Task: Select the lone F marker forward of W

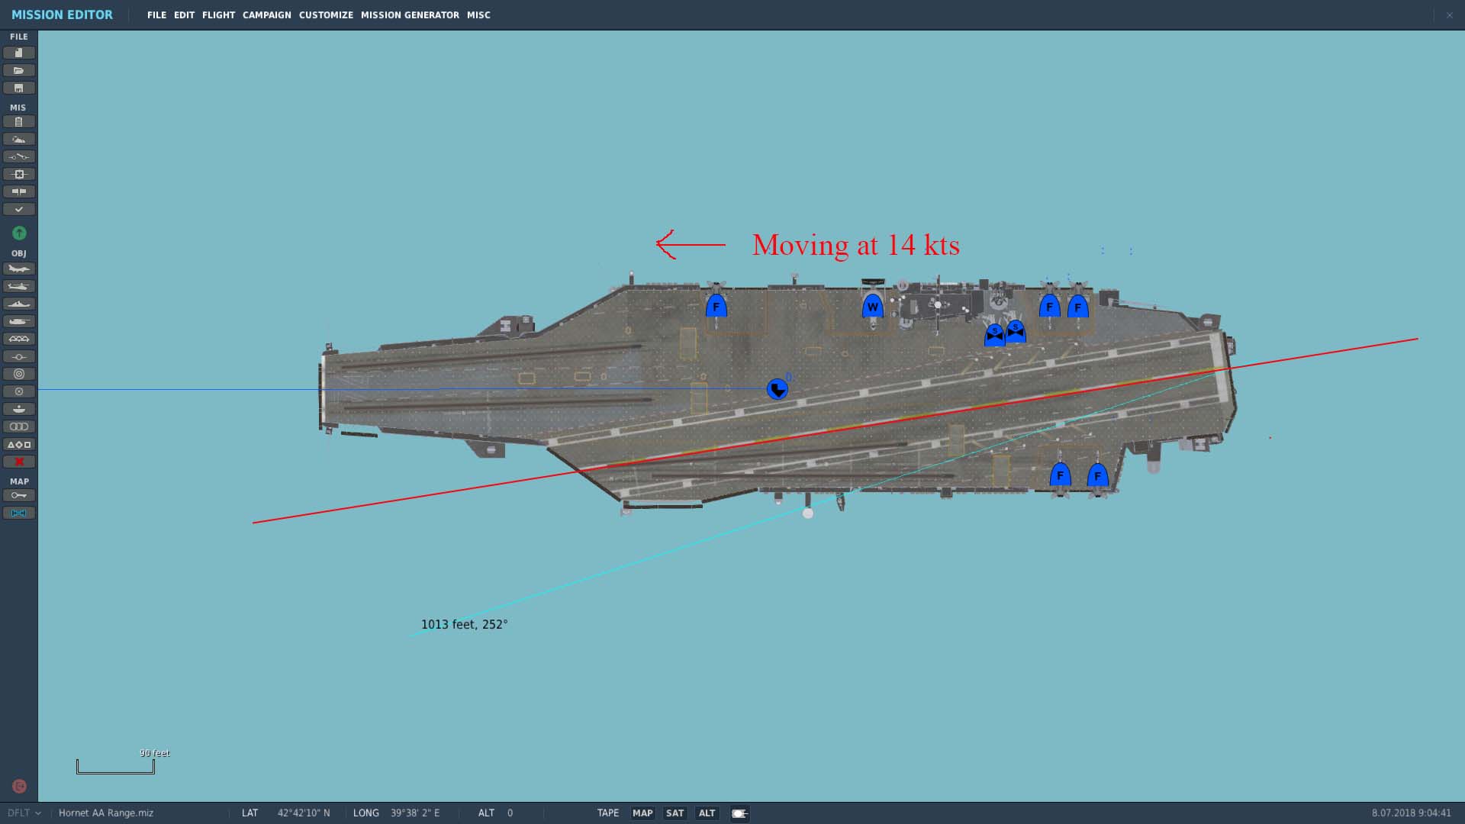Action: pyautogui.click(x=716, y=306)
